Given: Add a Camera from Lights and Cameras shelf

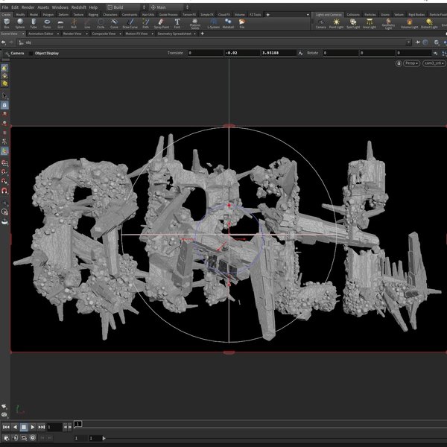Looking at the screenshot, I should point(320,23).
